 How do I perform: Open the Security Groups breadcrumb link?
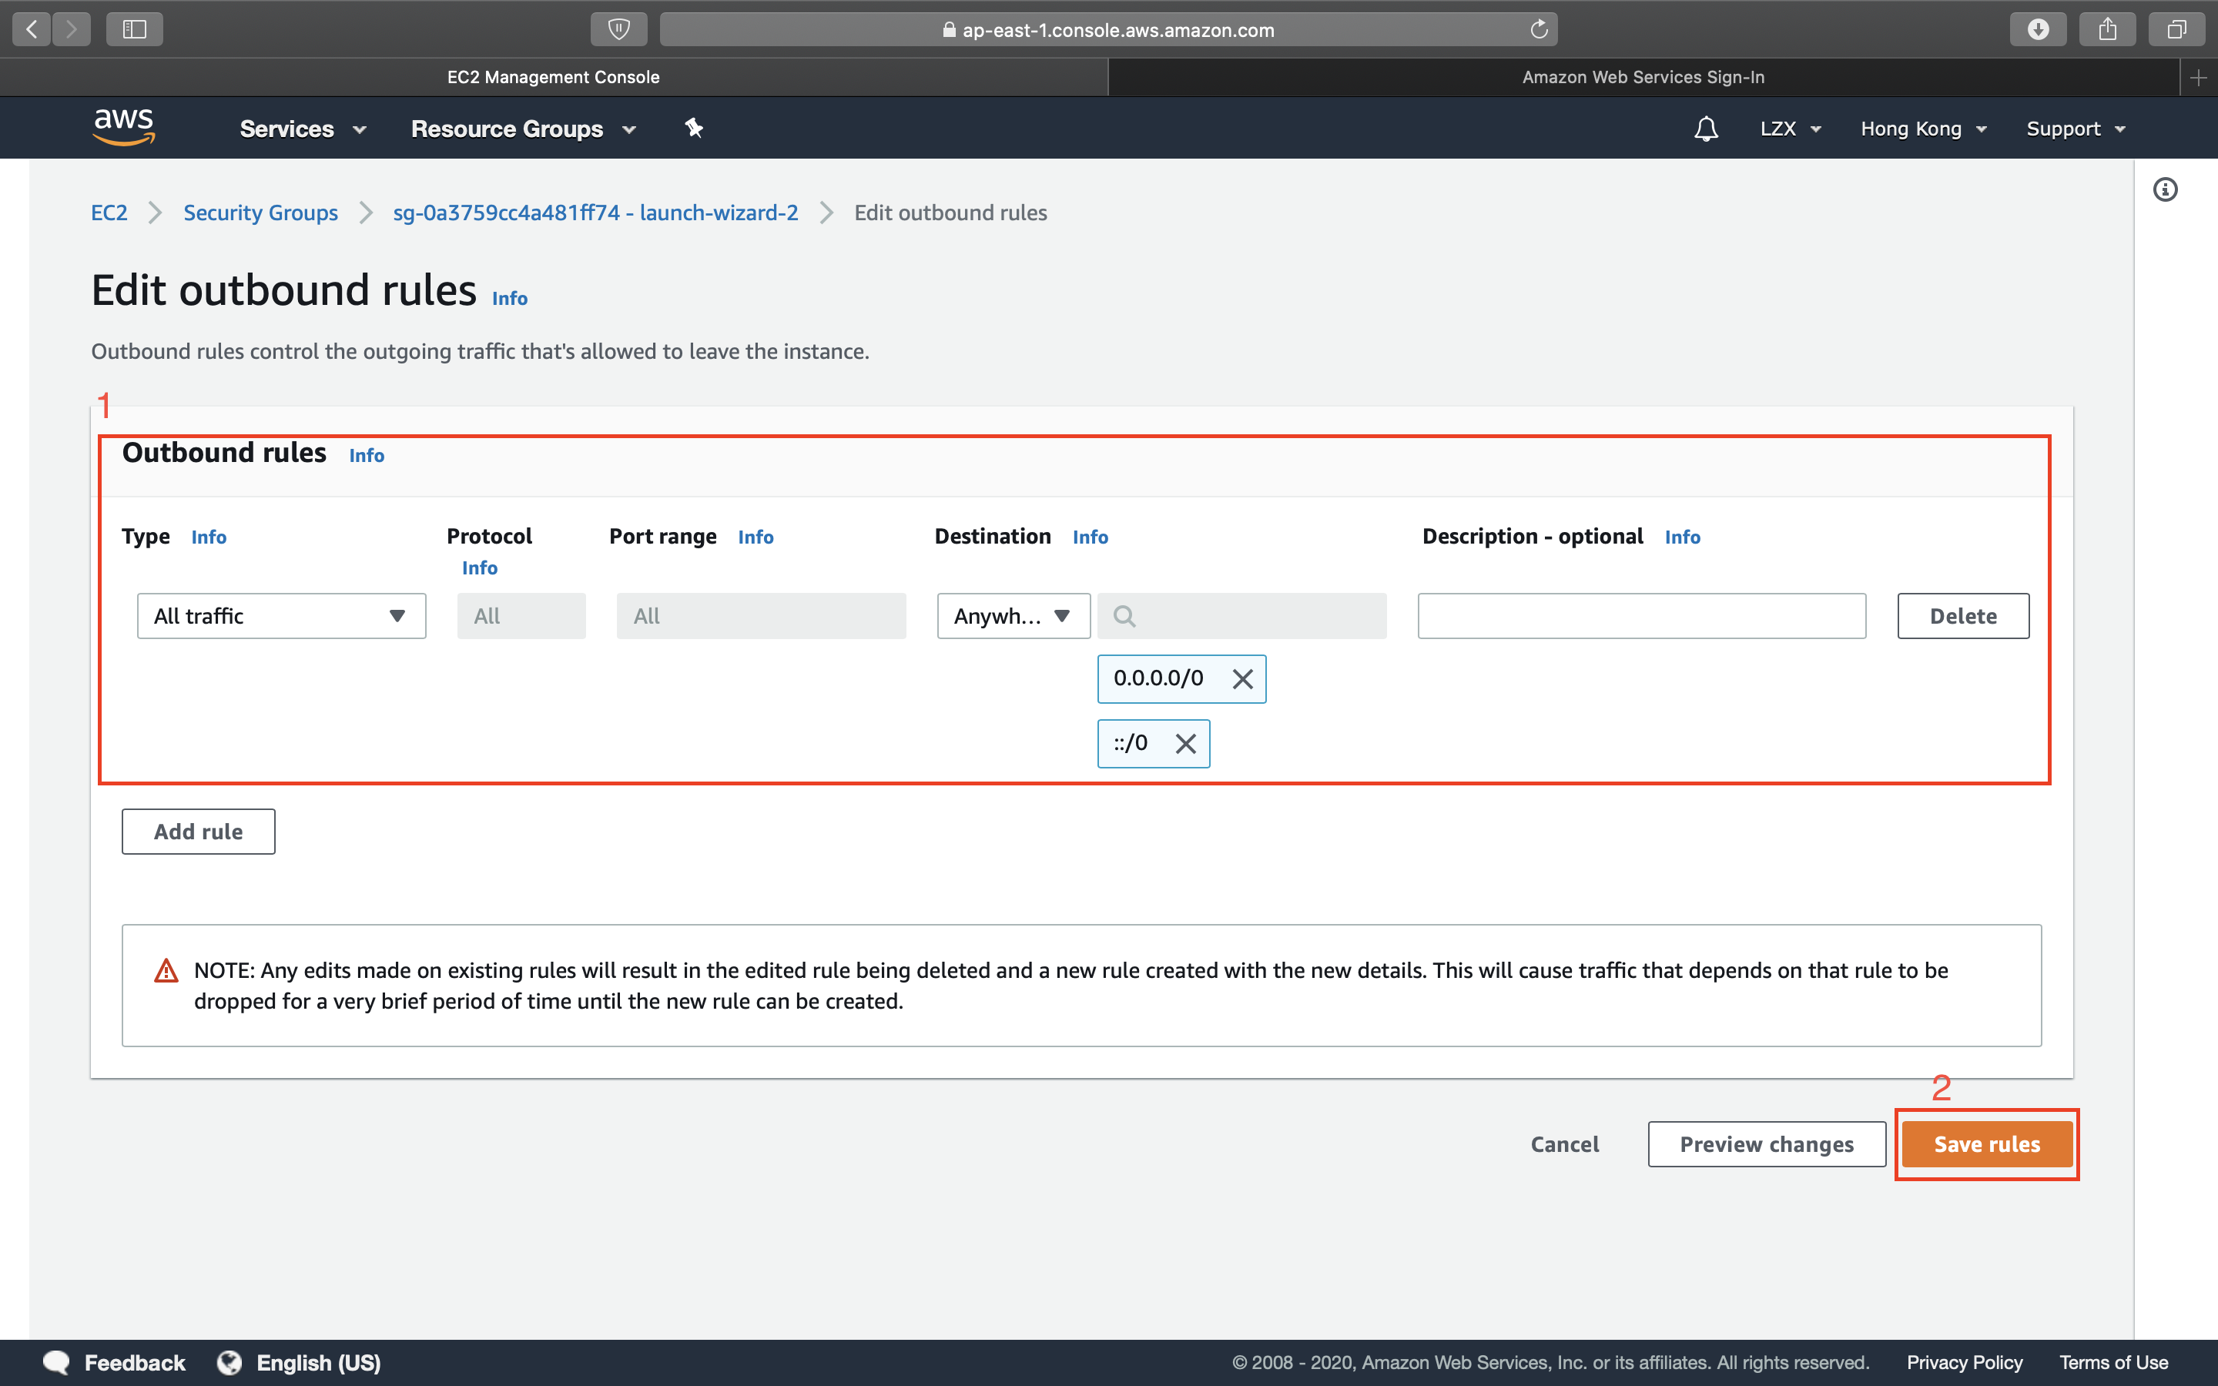tap(260, 213)
